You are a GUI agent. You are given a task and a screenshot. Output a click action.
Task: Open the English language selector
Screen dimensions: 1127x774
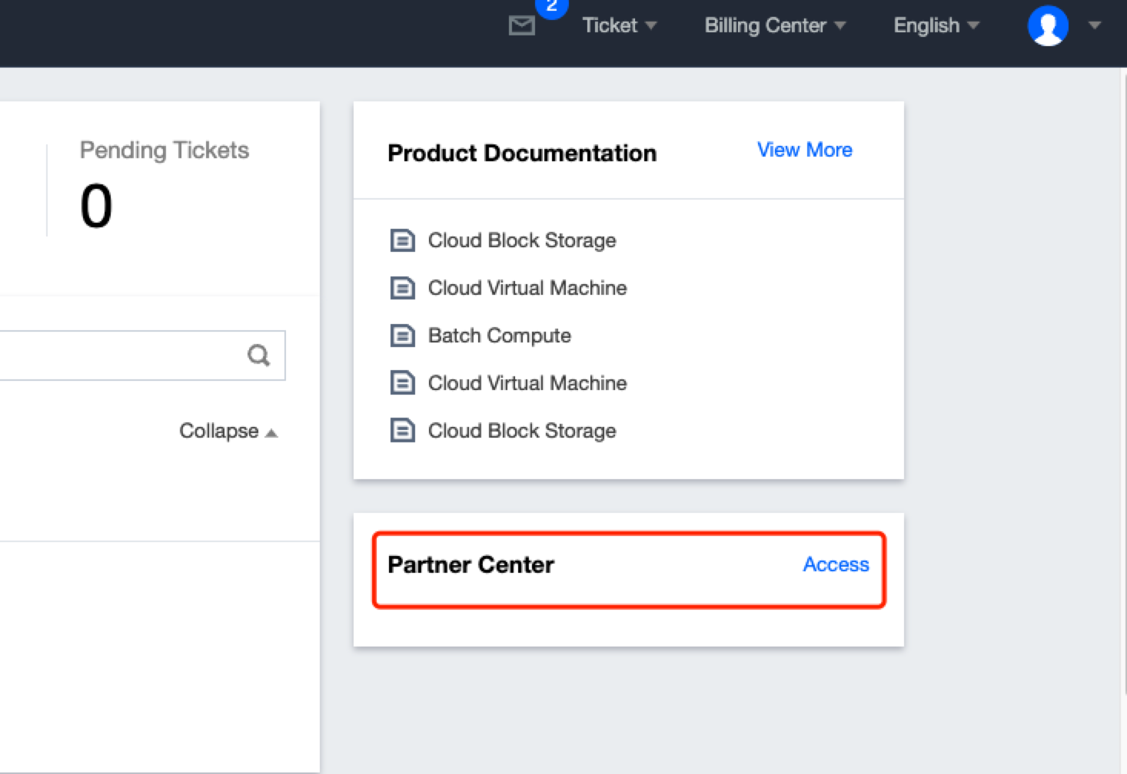(936, 25)
